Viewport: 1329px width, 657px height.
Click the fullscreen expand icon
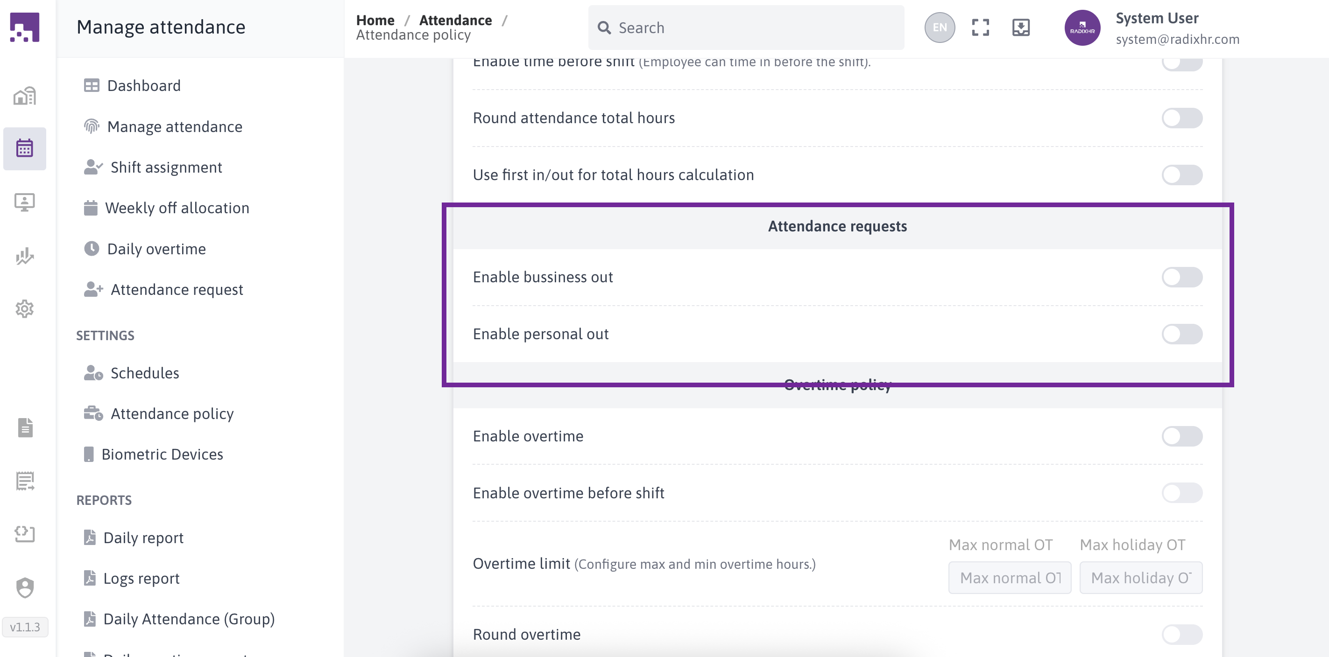[980, 28]
